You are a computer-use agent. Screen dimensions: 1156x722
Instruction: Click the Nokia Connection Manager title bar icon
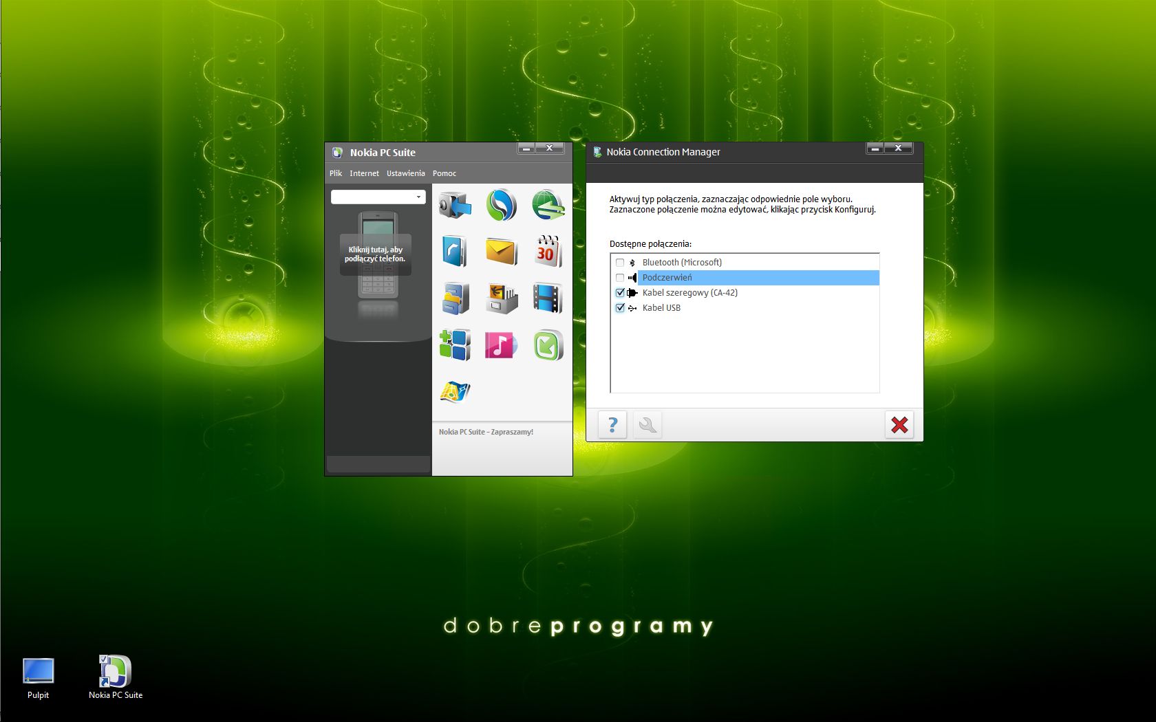[597, 152]
